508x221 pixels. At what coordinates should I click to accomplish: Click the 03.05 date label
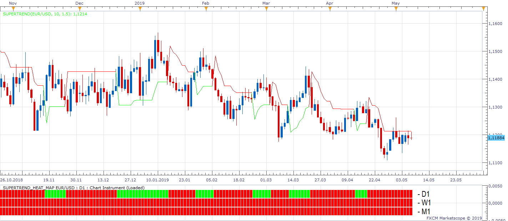point(402,180)
